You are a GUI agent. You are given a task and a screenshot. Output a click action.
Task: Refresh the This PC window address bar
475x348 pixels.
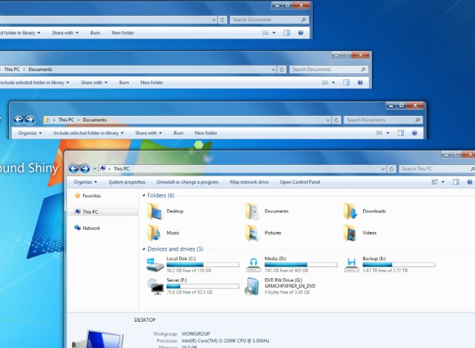point(391,169)
